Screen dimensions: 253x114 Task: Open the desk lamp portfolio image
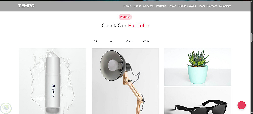(x=125, y=81)
